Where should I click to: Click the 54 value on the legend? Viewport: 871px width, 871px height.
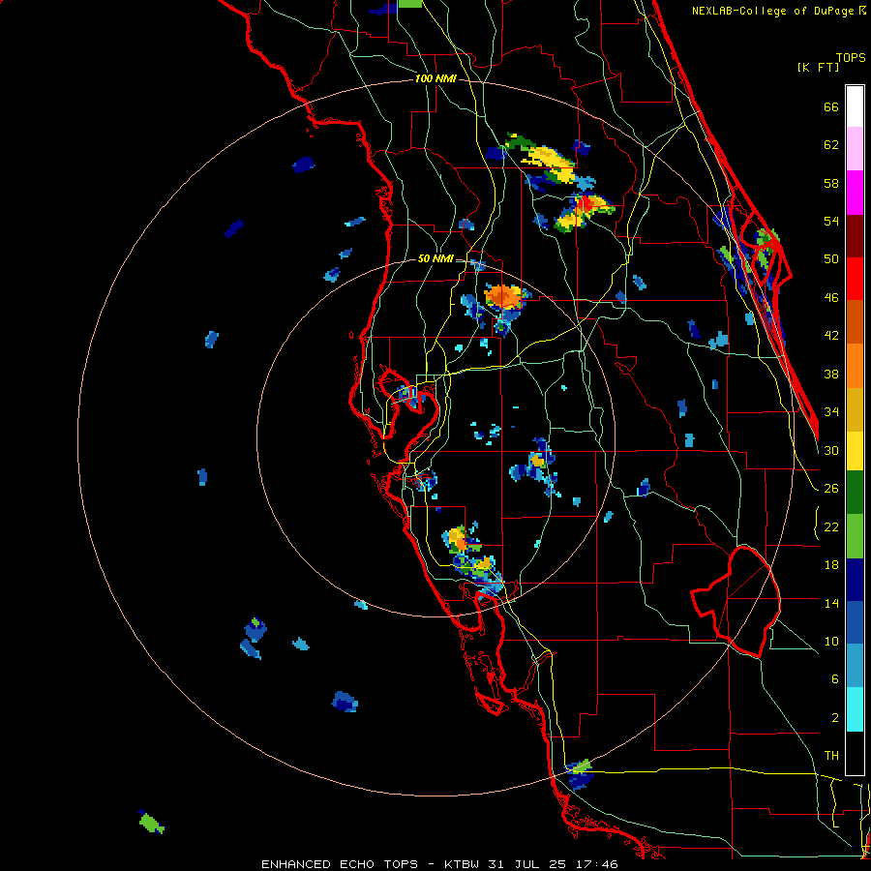831,221
